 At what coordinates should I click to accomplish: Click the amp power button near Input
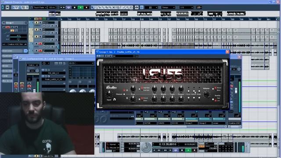114,100
